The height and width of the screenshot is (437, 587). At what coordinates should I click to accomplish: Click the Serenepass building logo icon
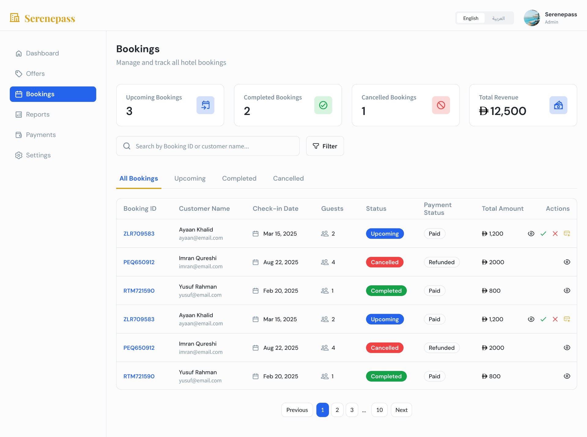[15, 18]
